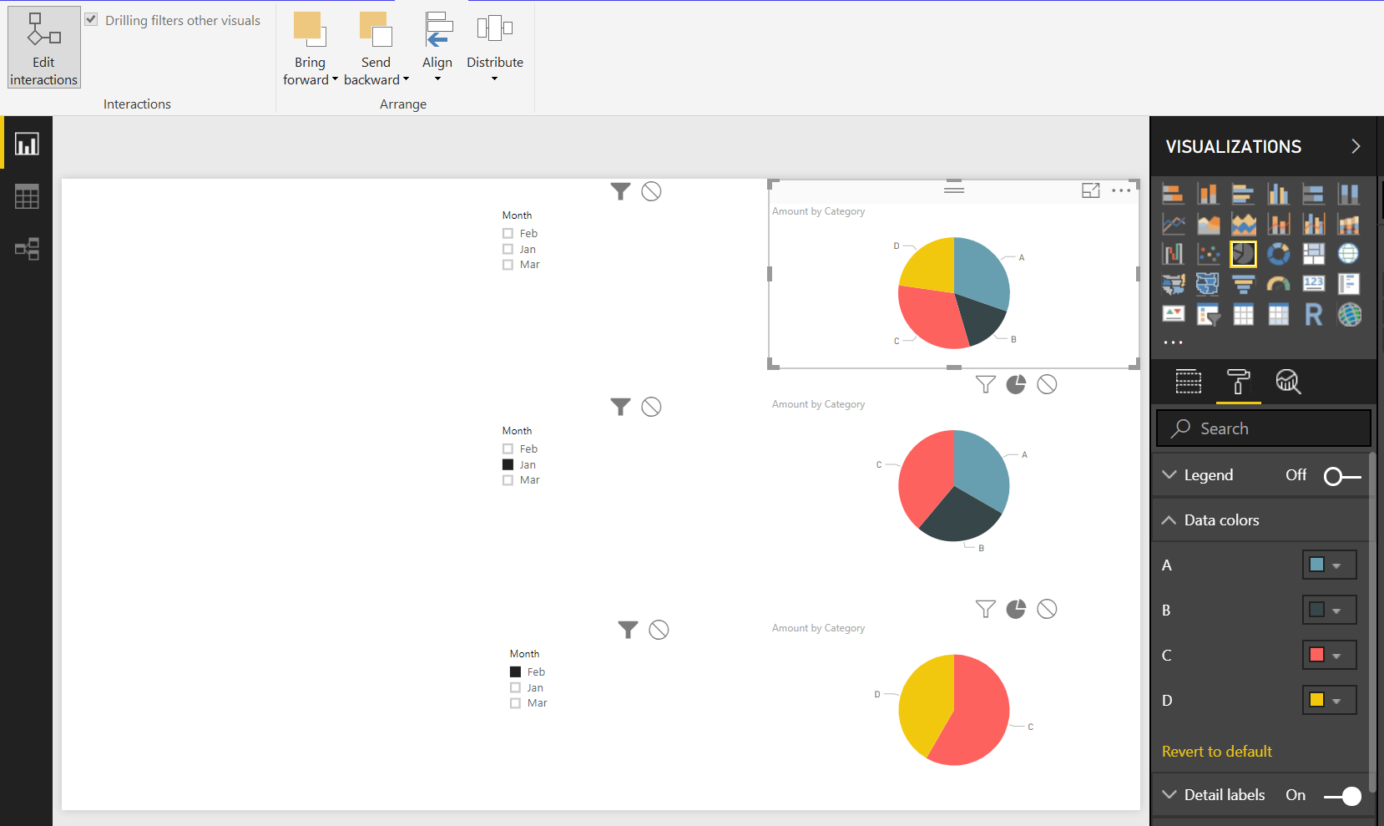Uncheck the selected Jan box in middle slicer
The image size is (1384, 826).
tap(508, 464)
